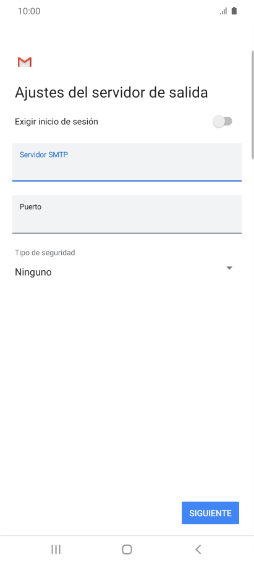Screen dimensions: 254x565
Task: Focus the Puerto input field
Action: click(x=127, y=215)
